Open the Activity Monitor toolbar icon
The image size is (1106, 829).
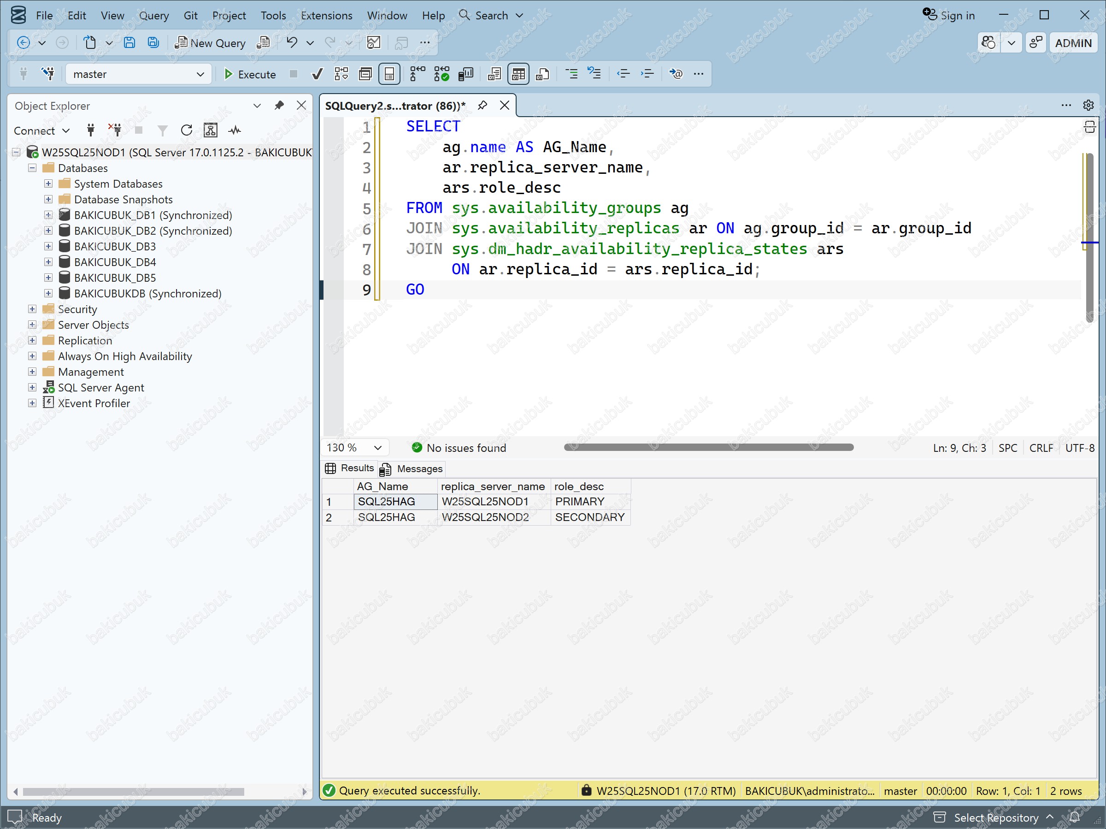coord(373,43)
